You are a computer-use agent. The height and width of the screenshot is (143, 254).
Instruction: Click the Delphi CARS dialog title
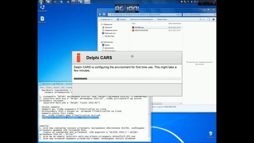[x=99, y=58]
